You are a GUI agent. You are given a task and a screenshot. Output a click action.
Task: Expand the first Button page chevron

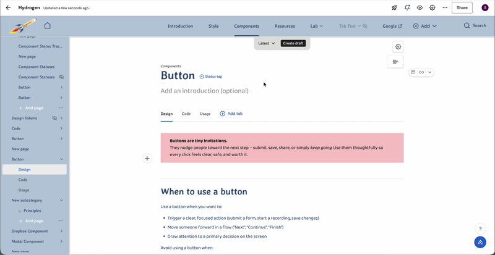61,87
